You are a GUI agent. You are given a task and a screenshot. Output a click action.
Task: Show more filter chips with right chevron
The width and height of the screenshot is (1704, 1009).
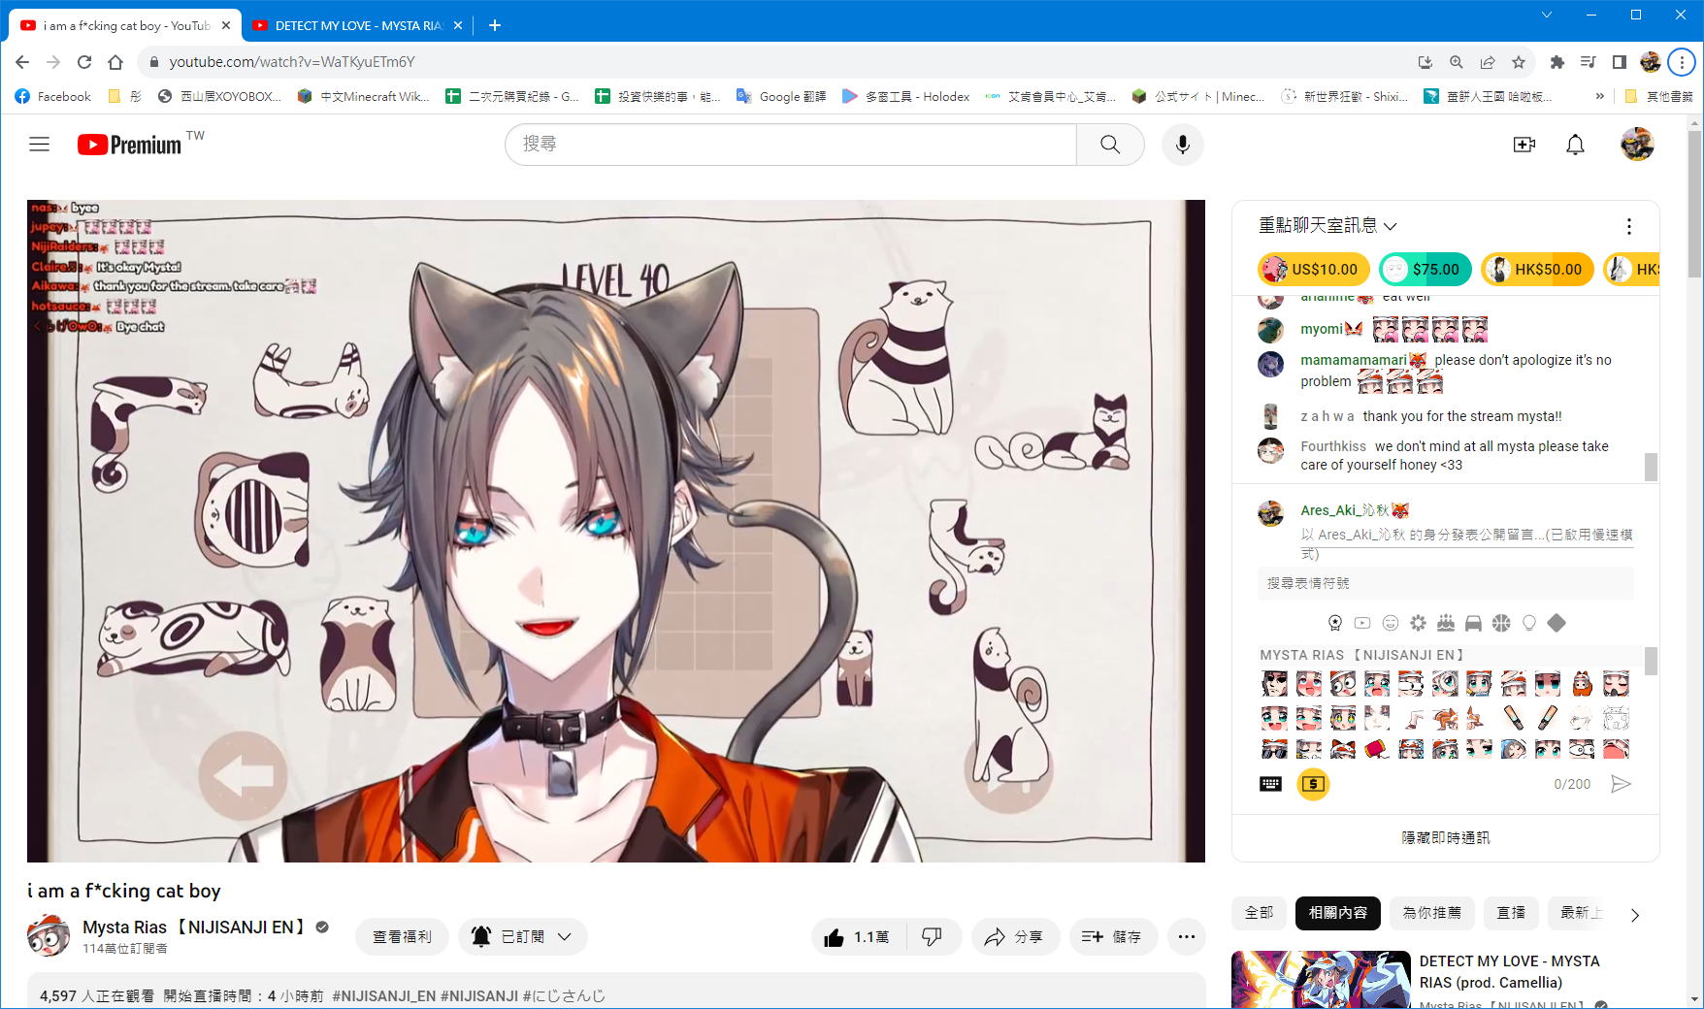coord(1635,915)
